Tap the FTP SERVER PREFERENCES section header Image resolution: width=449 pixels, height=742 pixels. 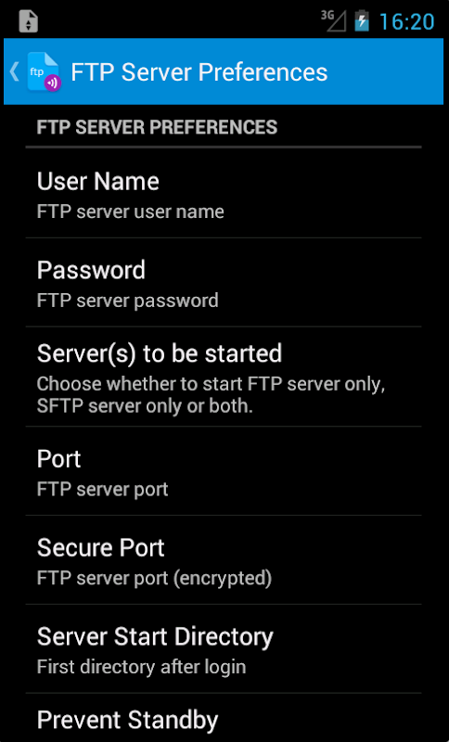pyautogui.click(x=157, y=127)
